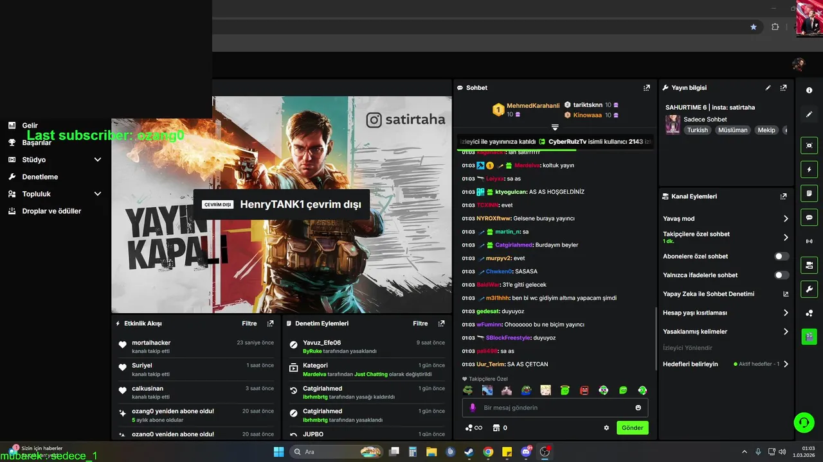Insert the sunglasses Pepe emote
Image resolution: width=823 pixels, height=462 pixels.
tap(469, 390)
